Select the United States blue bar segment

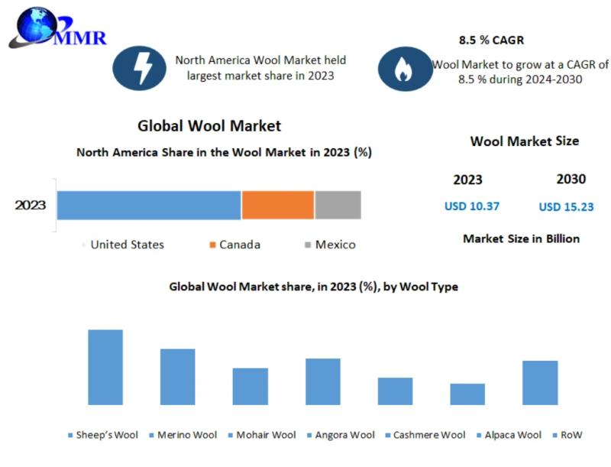(x=149, y=205)
